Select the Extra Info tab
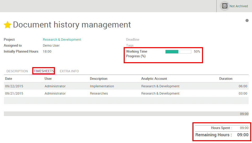Viewport: 252px width, 143px height. [69, 71]
